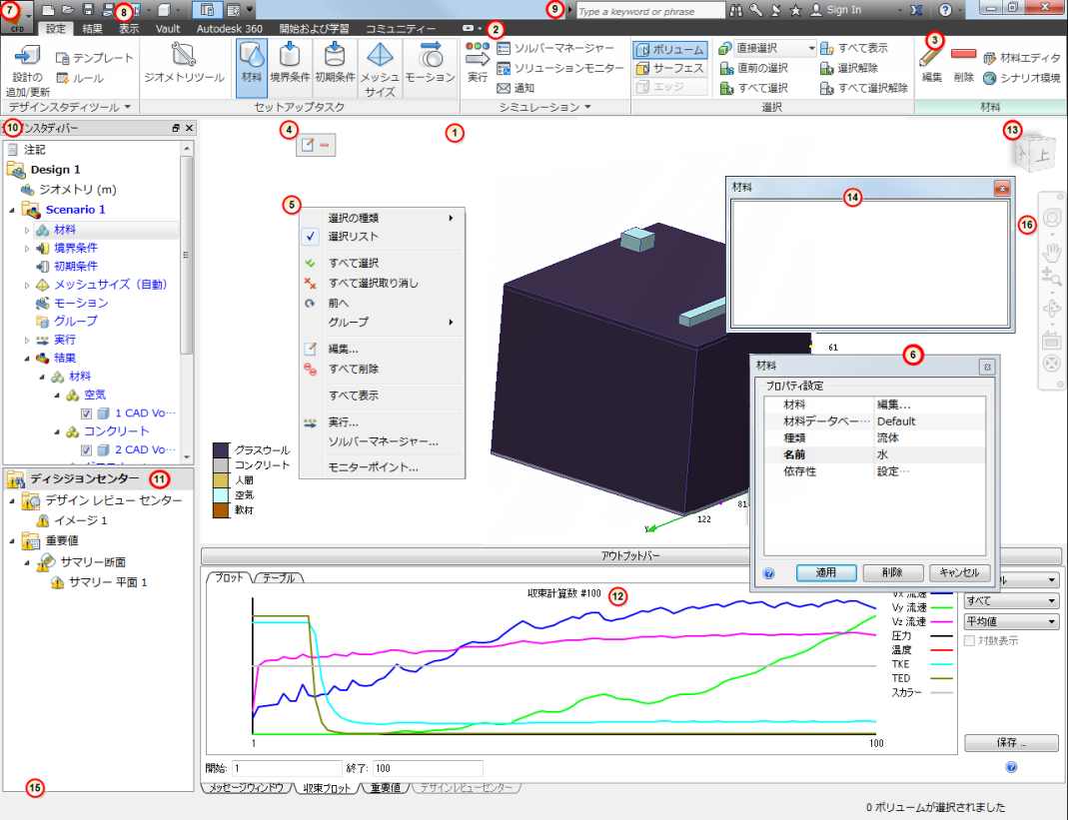
Task: Click the キャンセル button
Action: 959,572
